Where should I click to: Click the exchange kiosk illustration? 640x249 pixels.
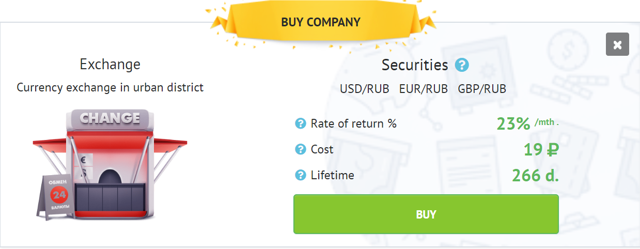click(110, 165)
